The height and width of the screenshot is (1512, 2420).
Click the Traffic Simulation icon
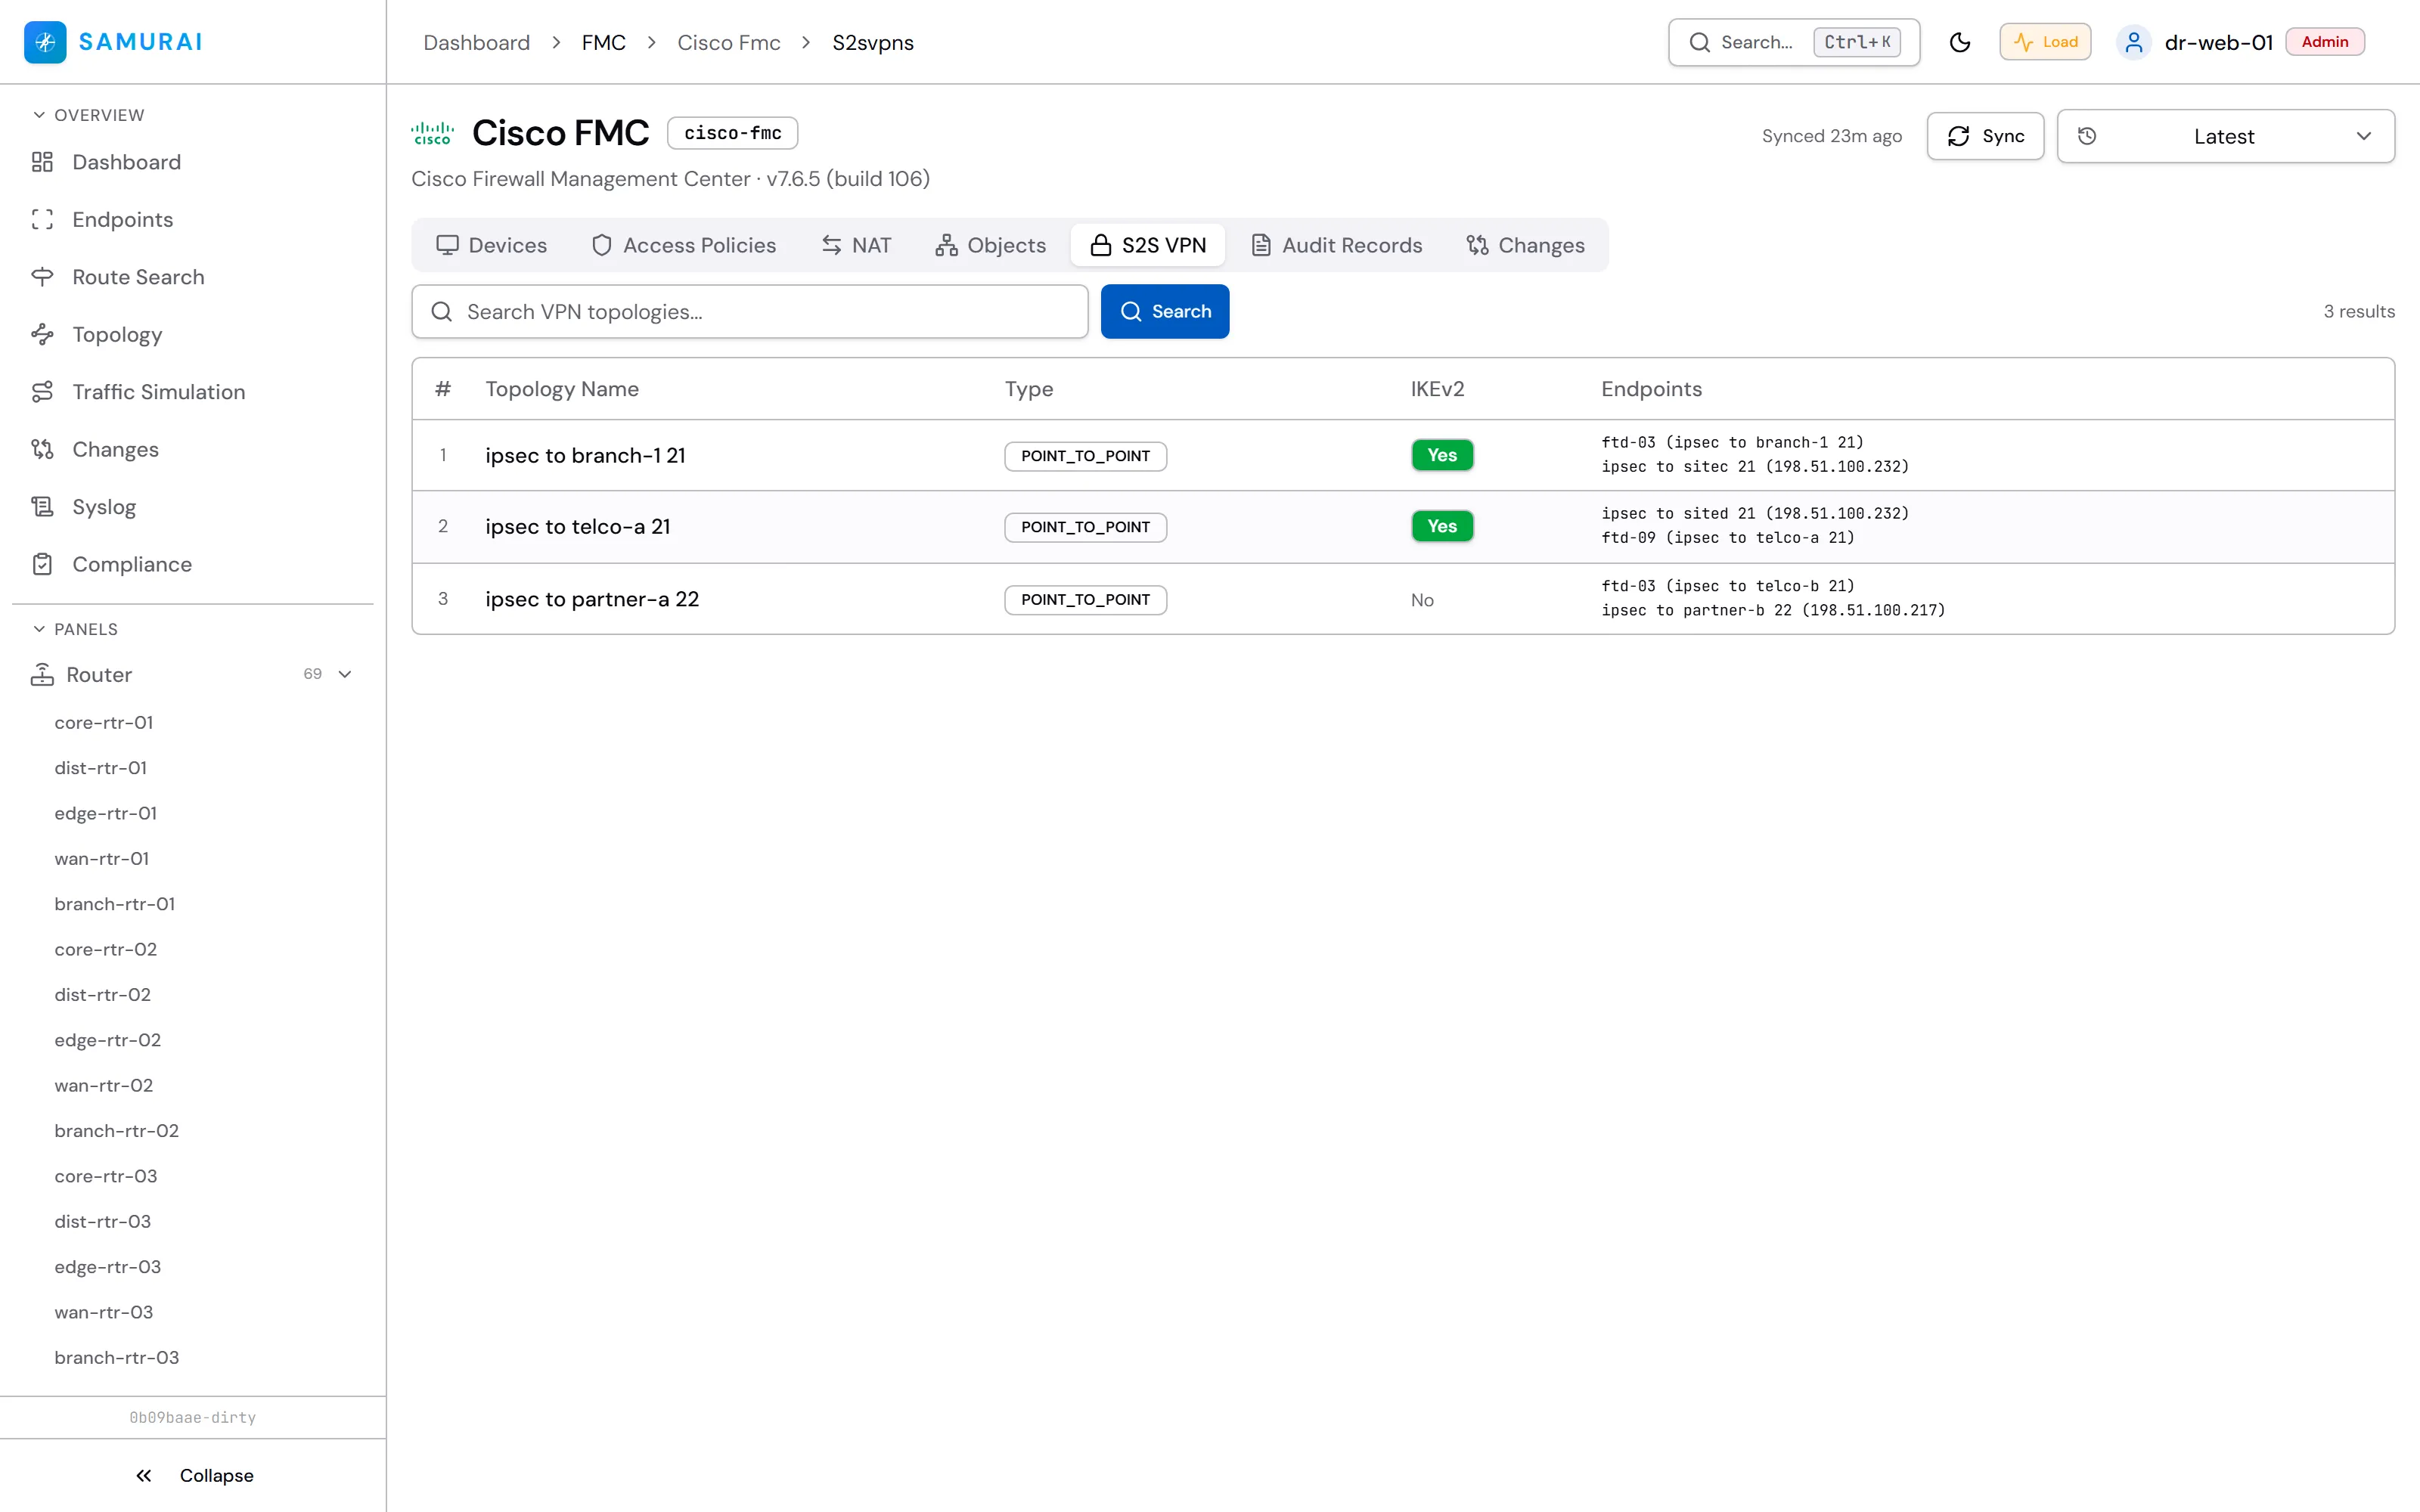pyautogui.click(x=42, y=392)
